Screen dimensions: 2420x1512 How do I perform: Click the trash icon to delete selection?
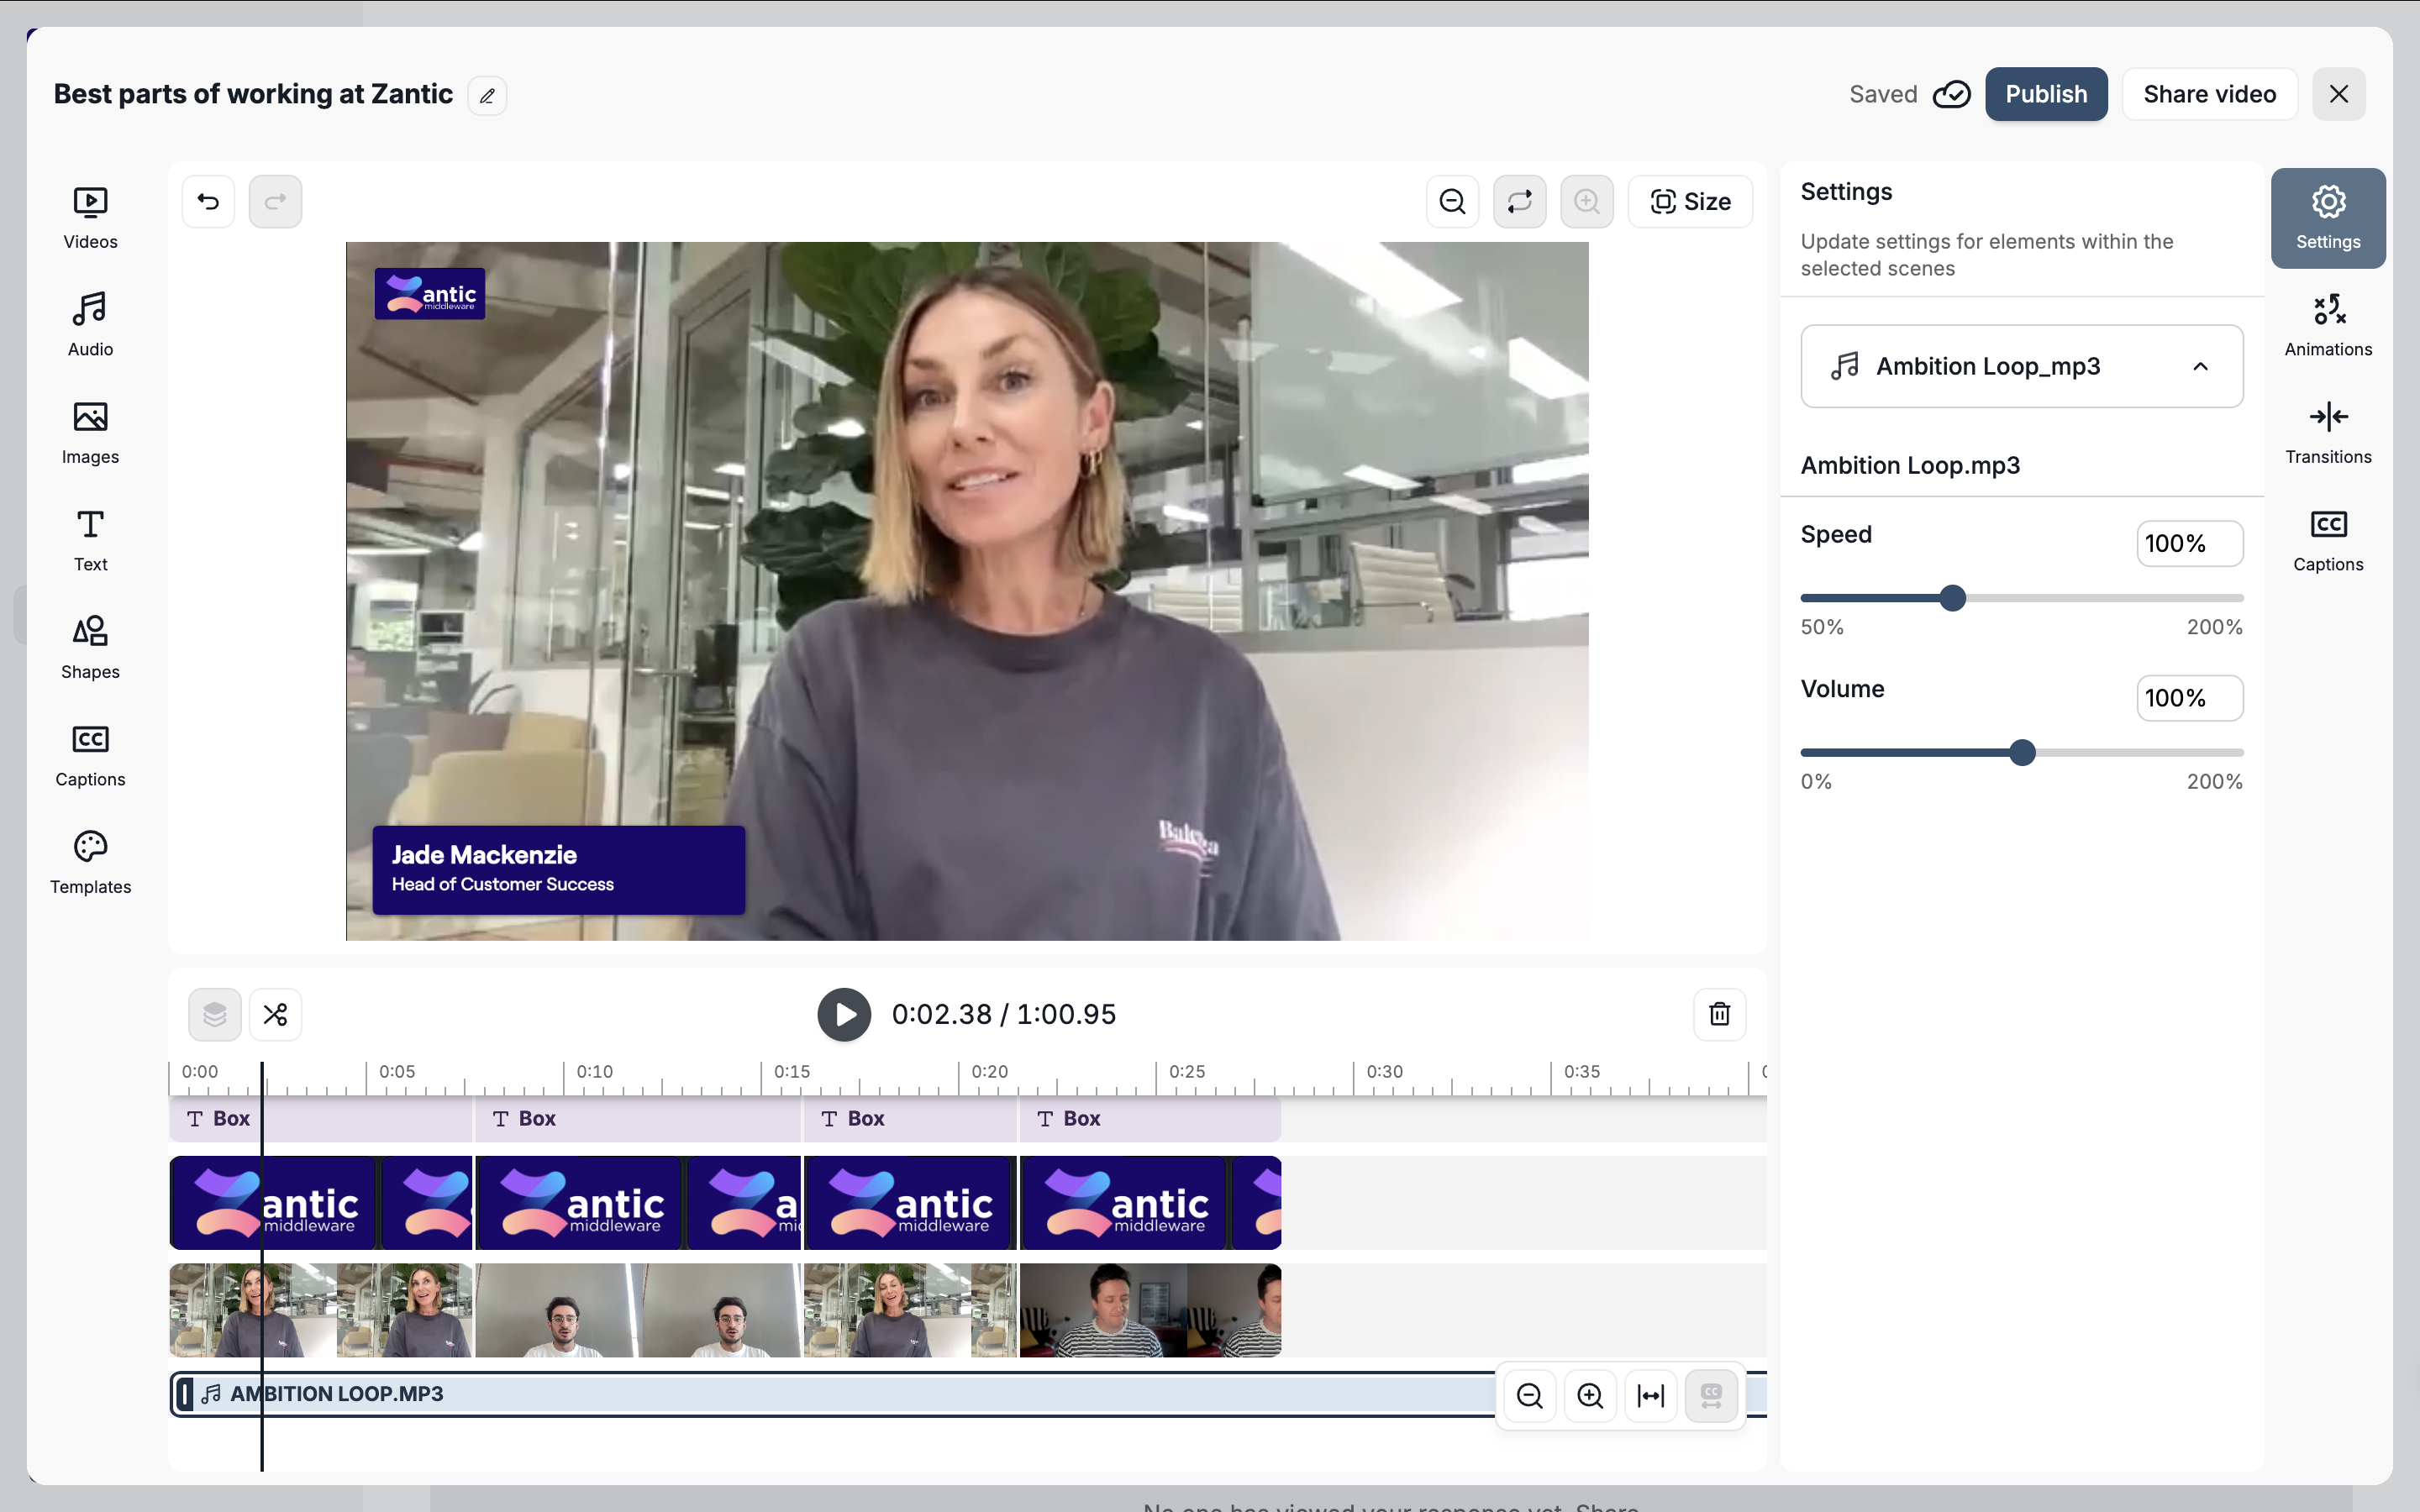[x=1719, y=1014]
